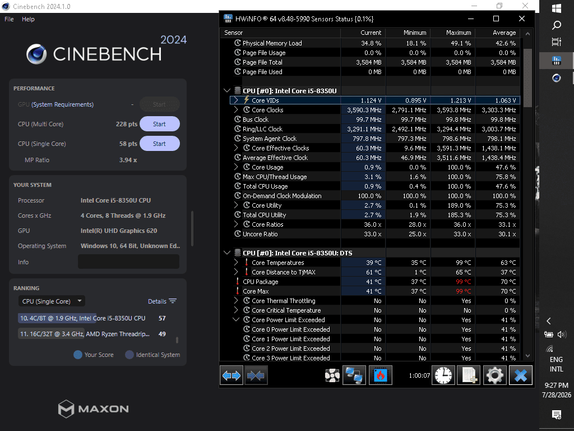Click ENG INTL language indicator

pyautogui.click(x=557, y=364)
